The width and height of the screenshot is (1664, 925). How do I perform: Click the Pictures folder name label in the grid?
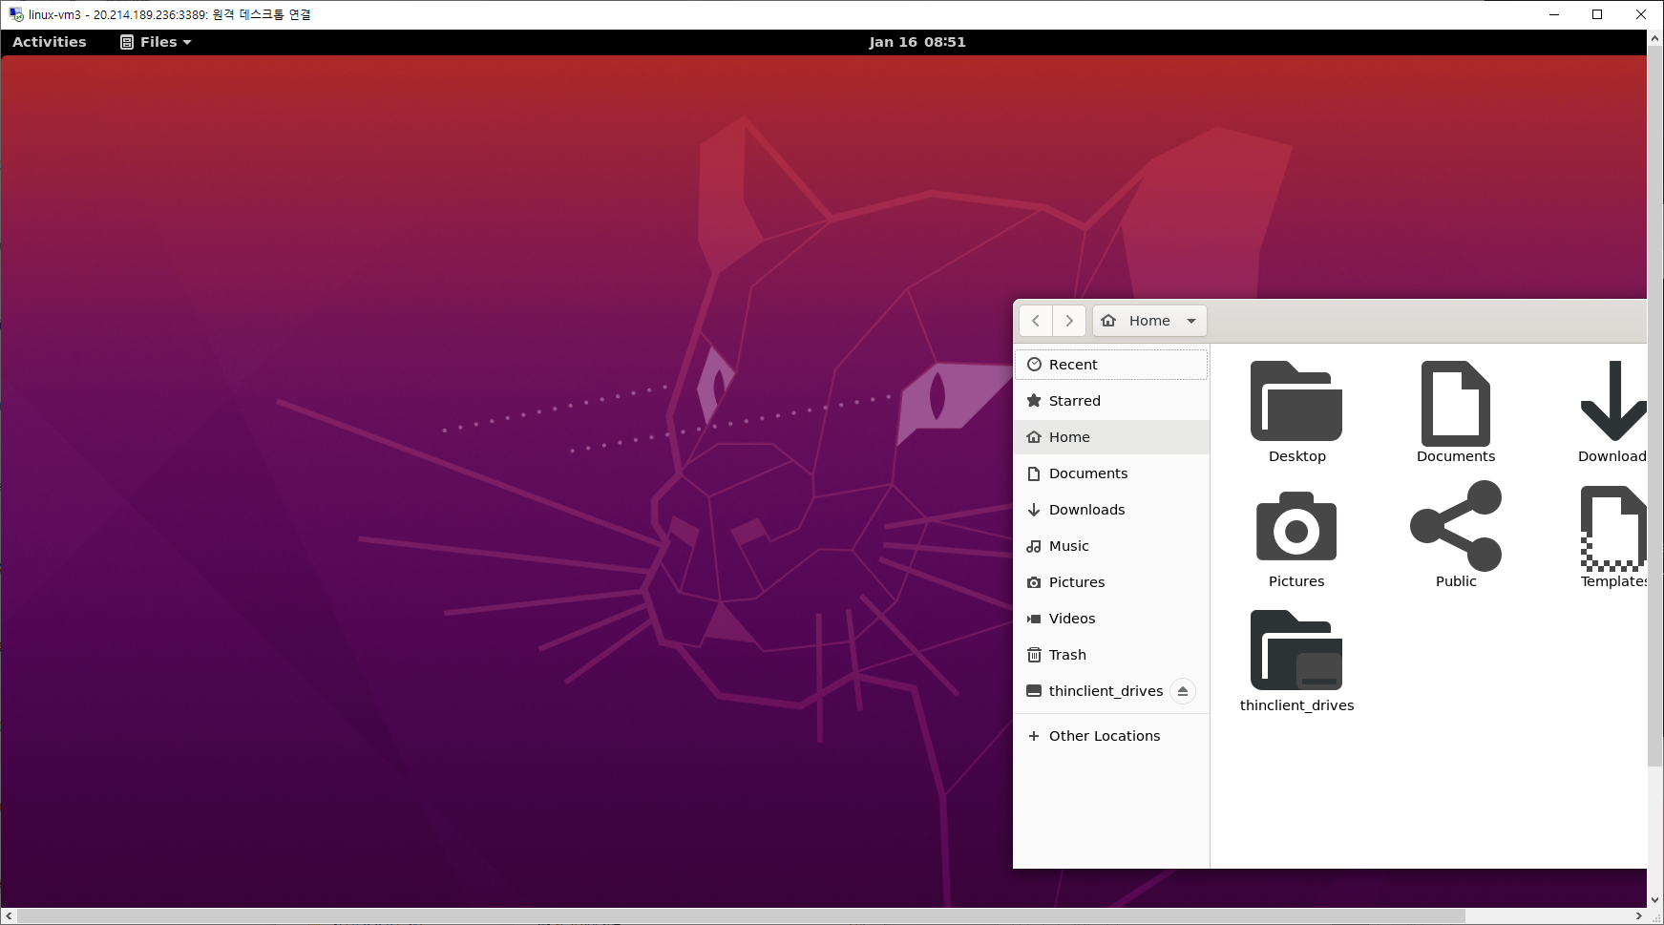1296,581
